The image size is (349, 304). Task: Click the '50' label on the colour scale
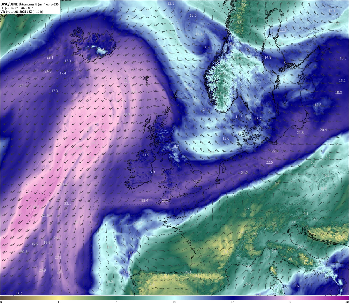click(x=347, y=302)
